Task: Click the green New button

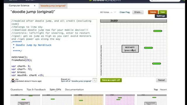Action: [x=163, y=12]
